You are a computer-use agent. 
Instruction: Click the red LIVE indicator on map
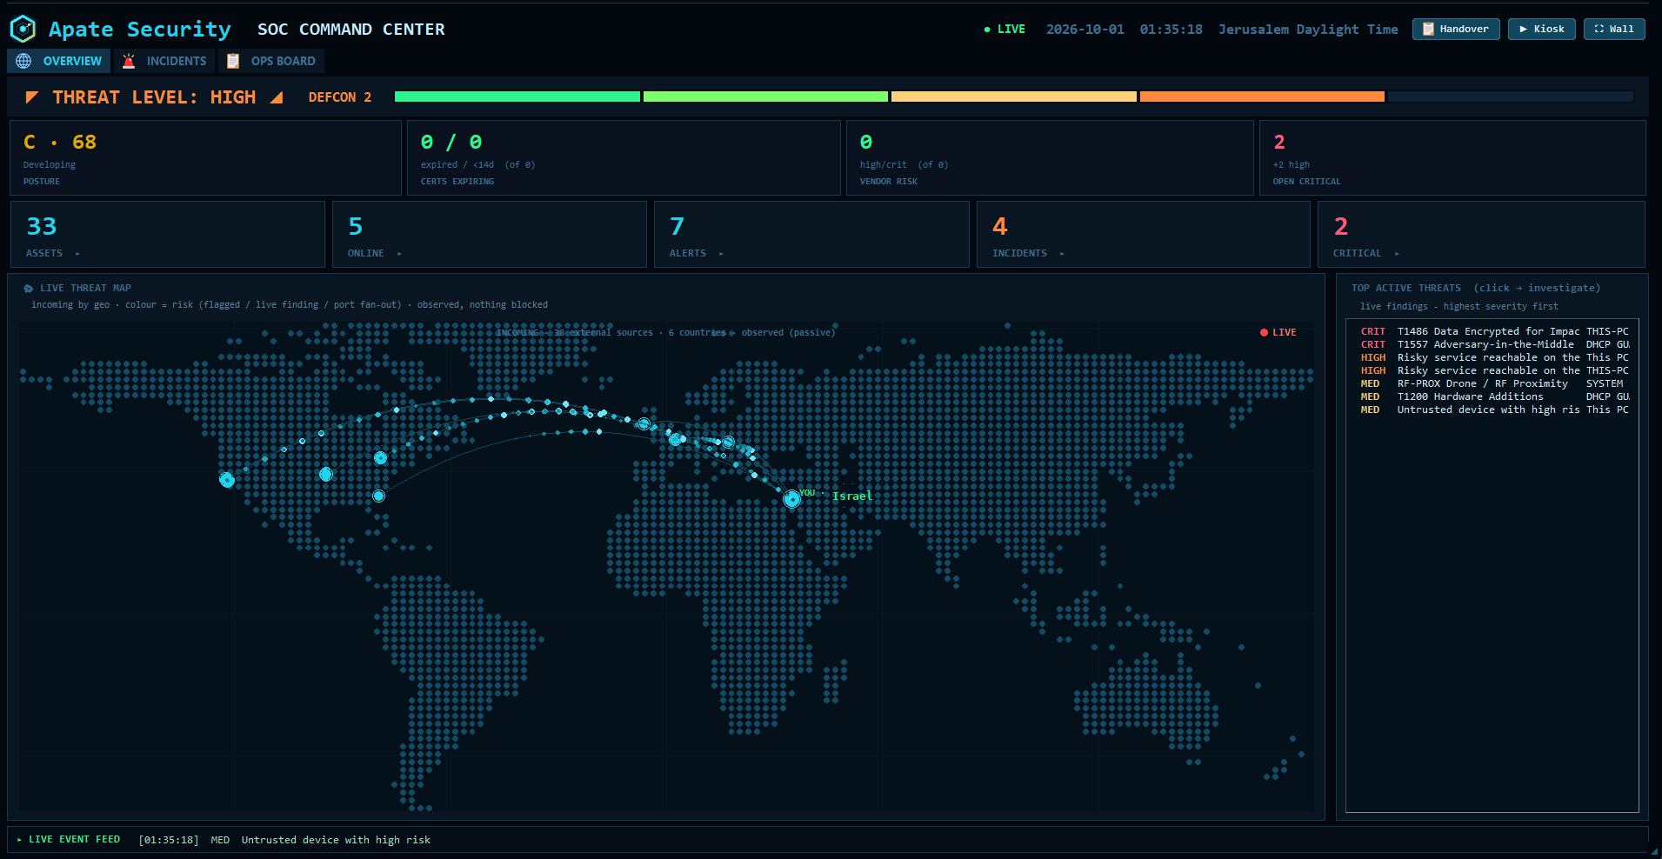click(1278, 332)
